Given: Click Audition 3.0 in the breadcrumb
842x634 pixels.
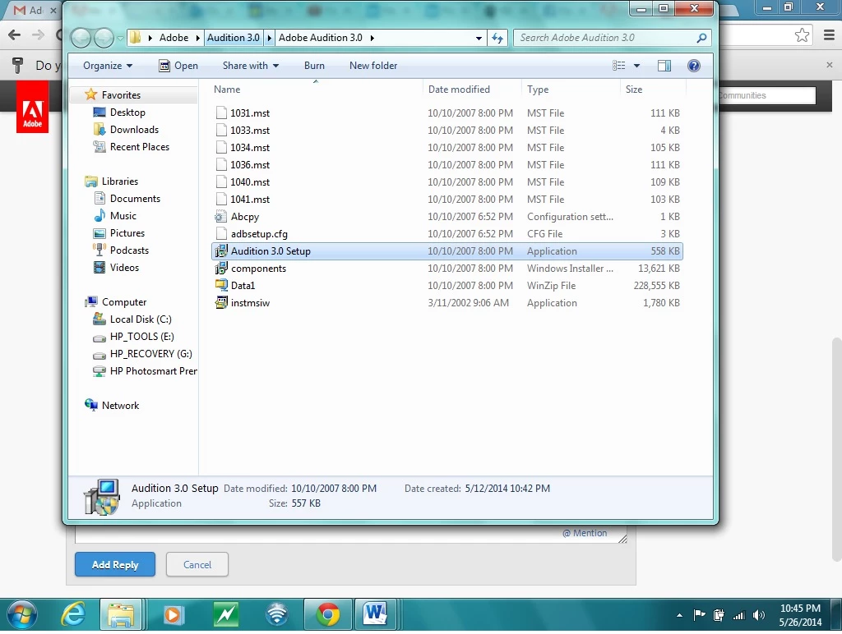Looking at the screenshot, I should [x=233, y=38].
